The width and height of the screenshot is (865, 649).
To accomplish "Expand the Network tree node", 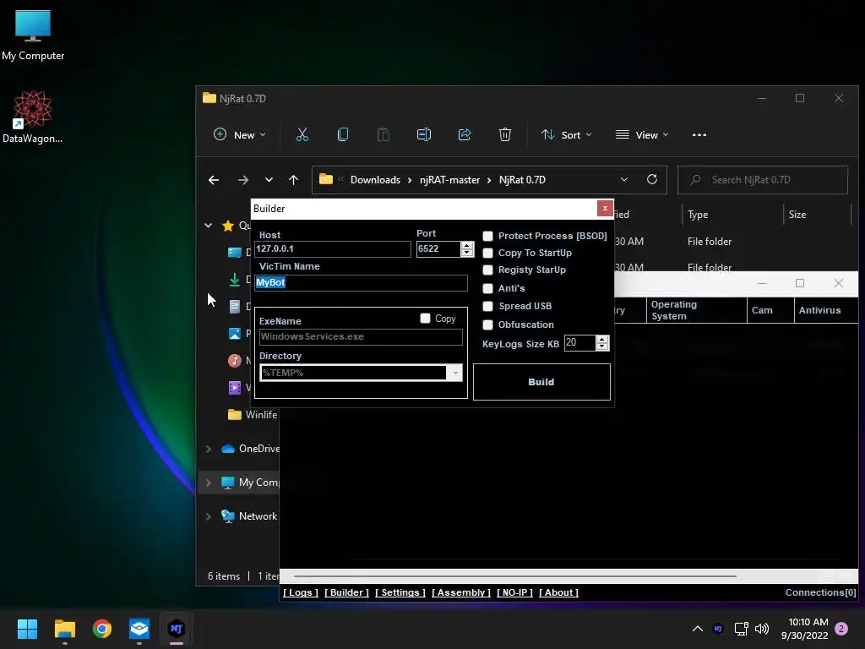I will point(208,516).
